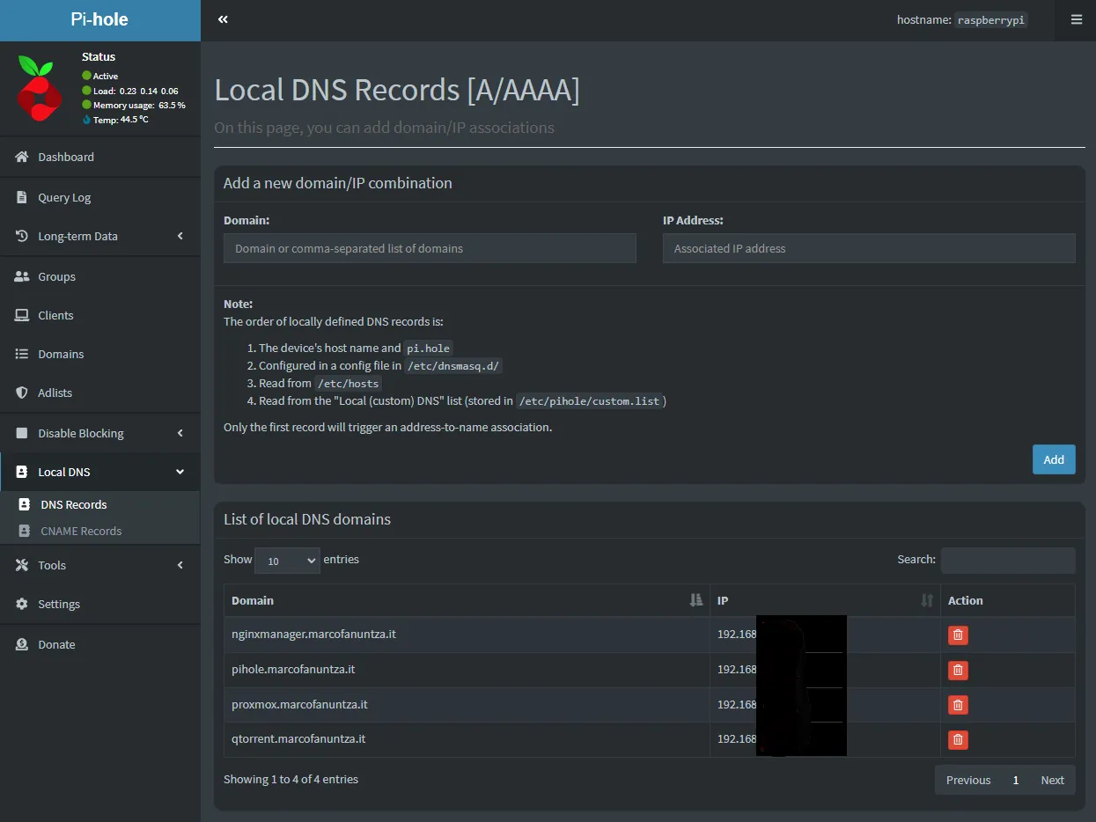Click the Clients laptop icon

click(22, 315)
